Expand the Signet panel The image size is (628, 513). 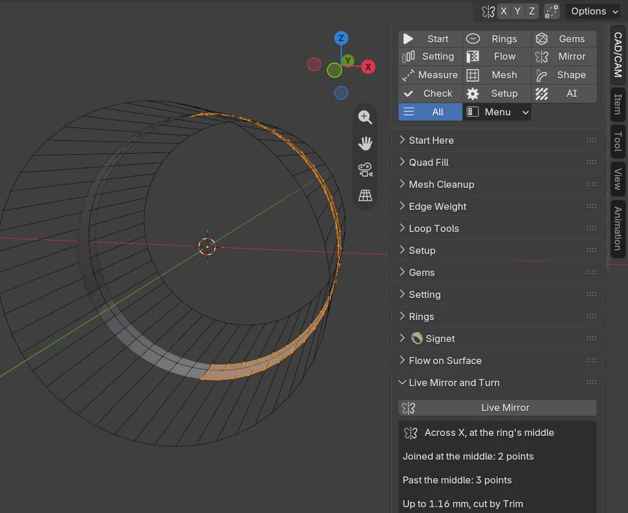[497, 339]
